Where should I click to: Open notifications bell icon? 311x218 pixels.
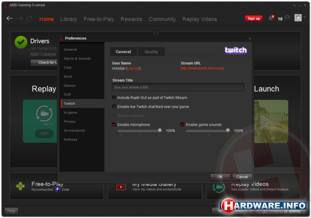coord(271,19)
